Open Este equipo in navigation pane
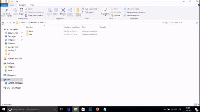 tap(11, 75)
